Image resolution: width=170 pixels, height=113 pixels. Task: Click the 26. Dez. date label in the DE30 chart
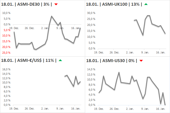pyautogui.click(x=30, y=28)
